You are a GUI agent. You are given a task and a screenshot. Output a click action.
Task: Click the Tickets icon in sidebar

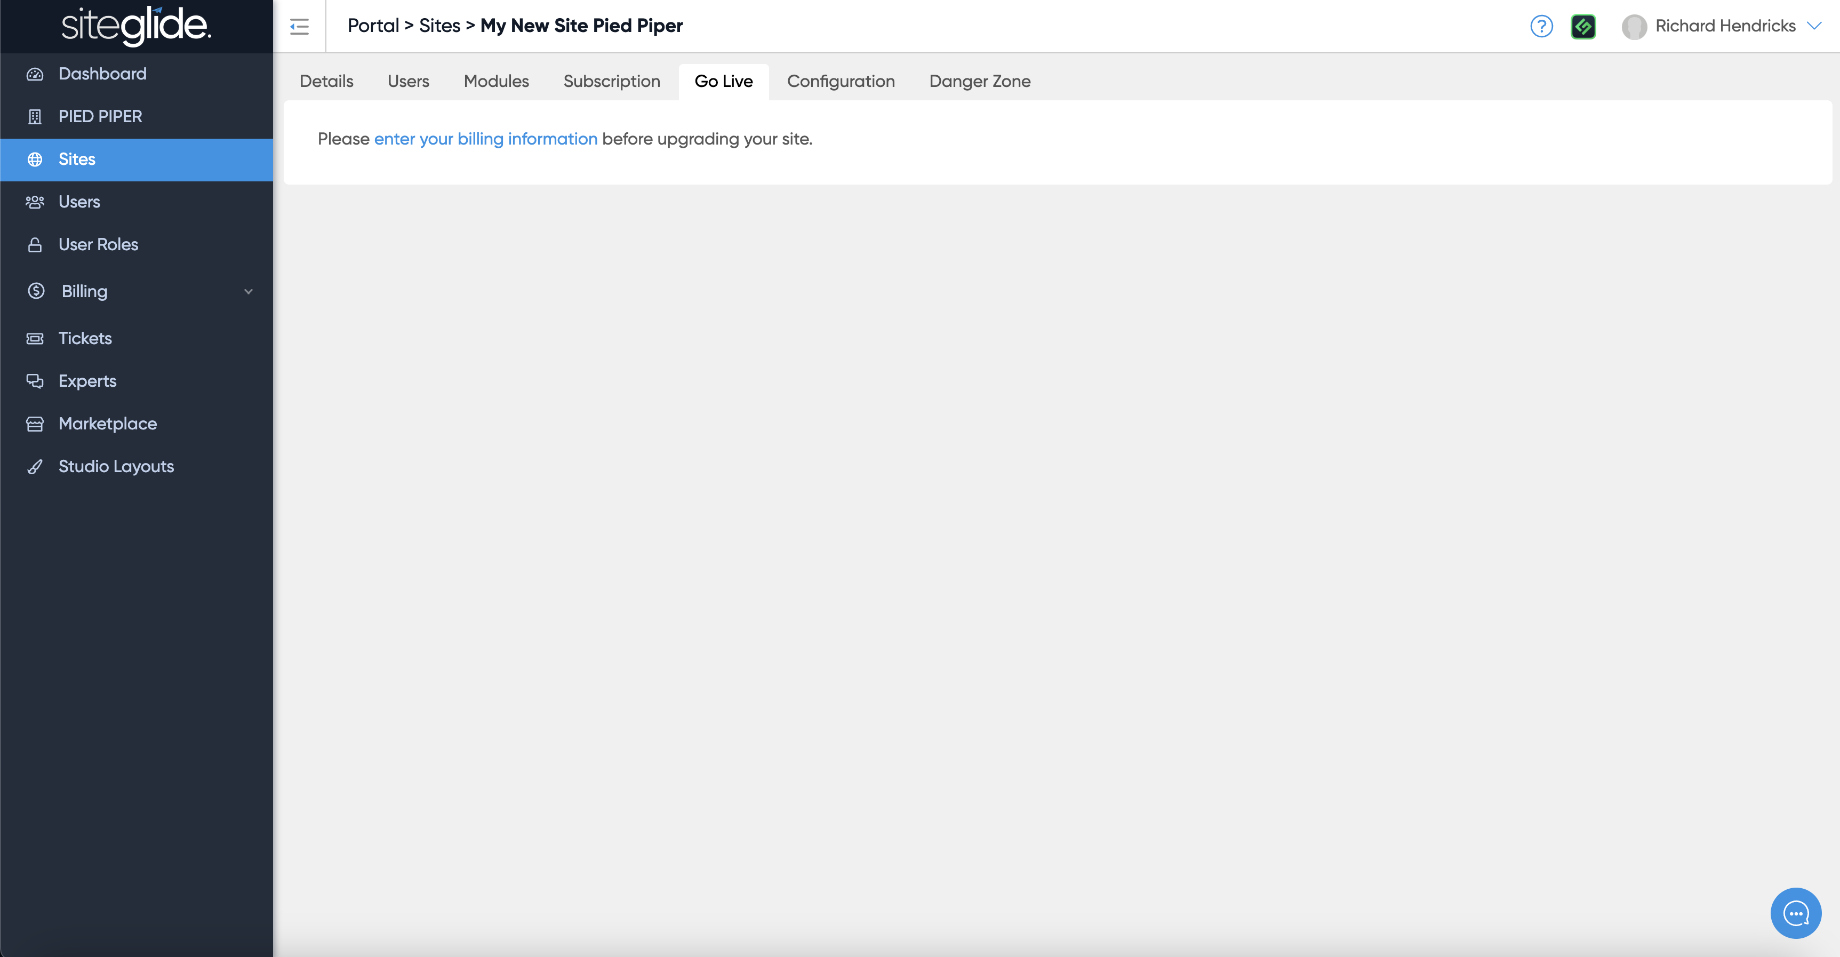pos(34,339)
